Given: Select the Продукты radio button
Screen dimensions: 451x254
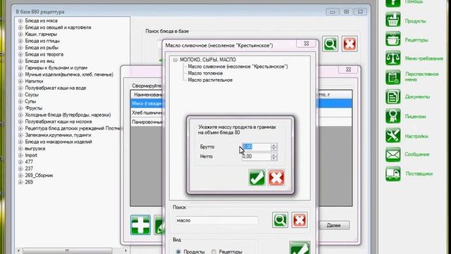Looking at the screenshot, I should pos(178,252).
